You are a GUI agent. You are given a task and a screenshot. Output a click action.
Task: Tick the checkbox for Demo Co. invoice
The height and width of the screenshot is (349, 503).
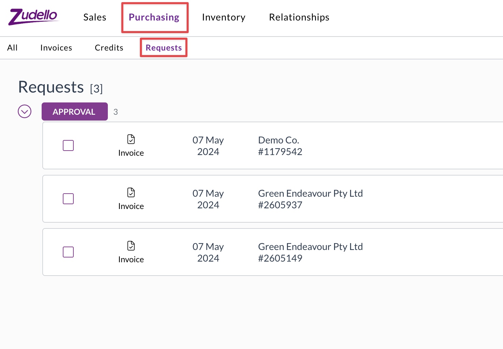coord(68,145)
